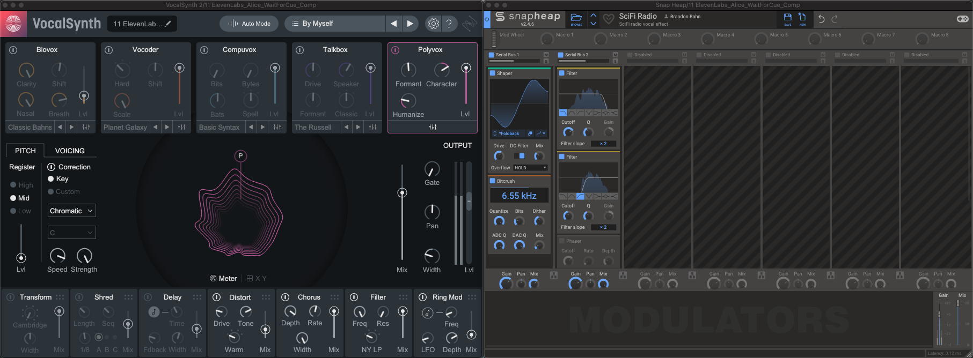The height and width of the screenshot is (358, 973).
Task: Open Biovox advanced settings sliders icon
Action: point(86,127)
